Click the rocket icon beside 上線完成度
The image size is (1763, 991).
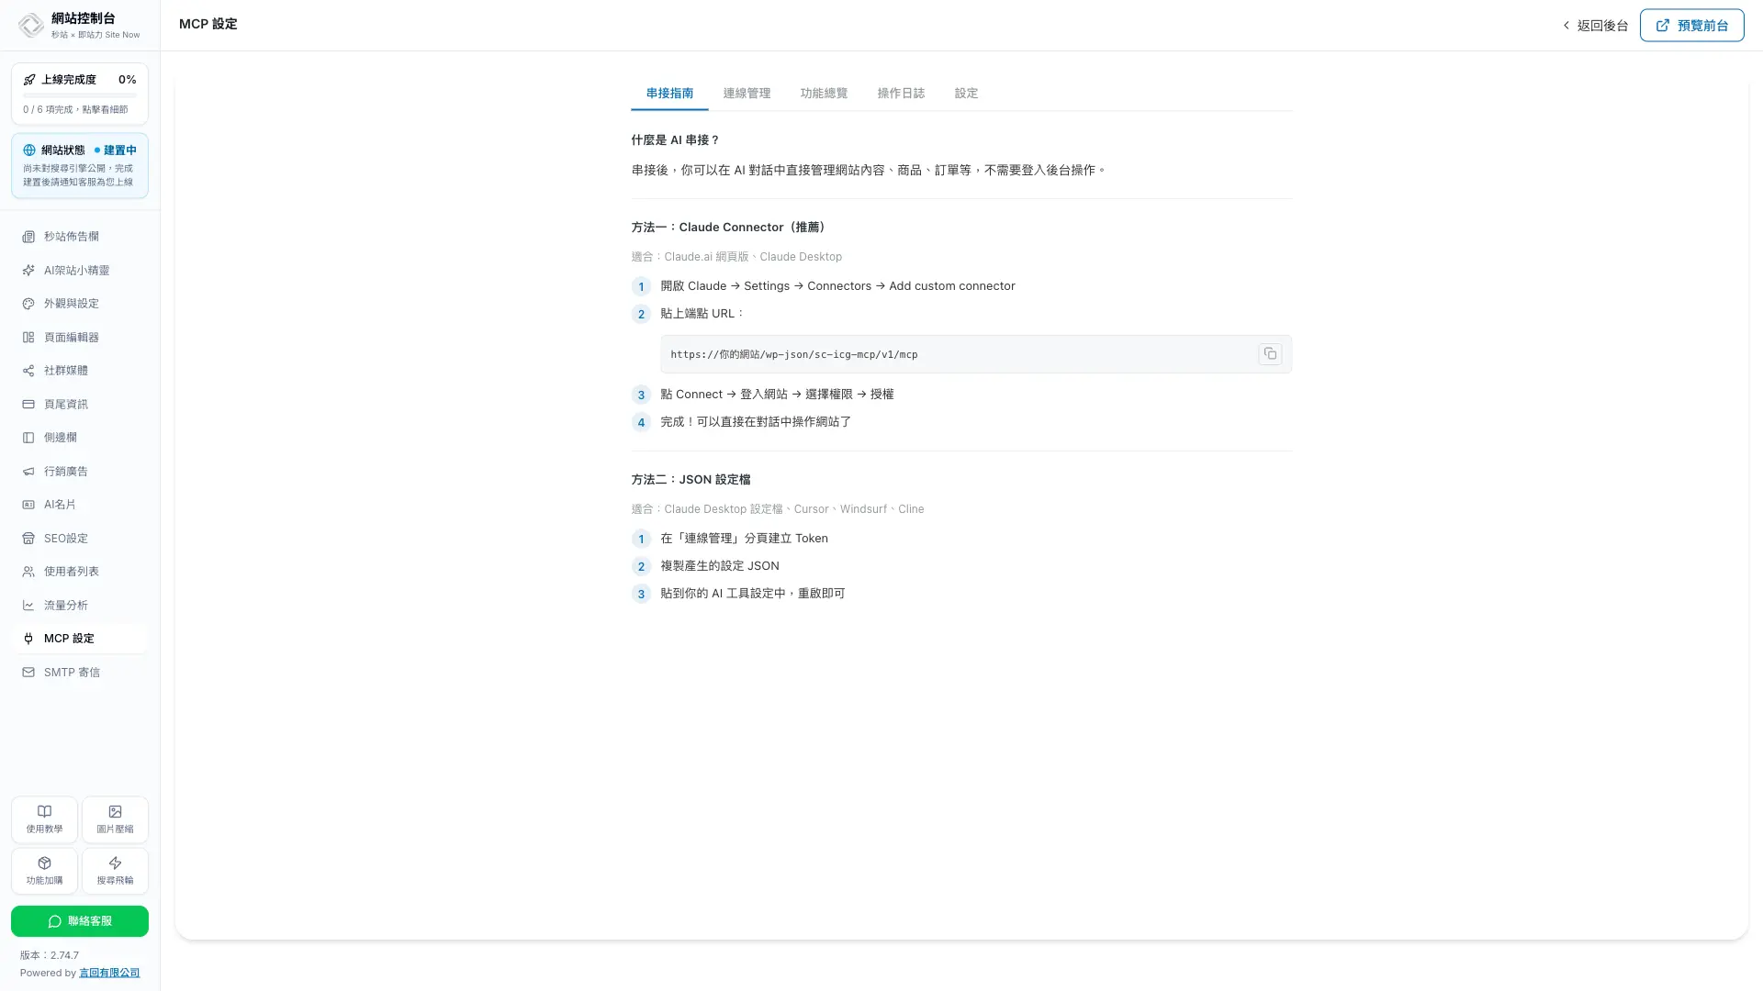coord(29,80)
